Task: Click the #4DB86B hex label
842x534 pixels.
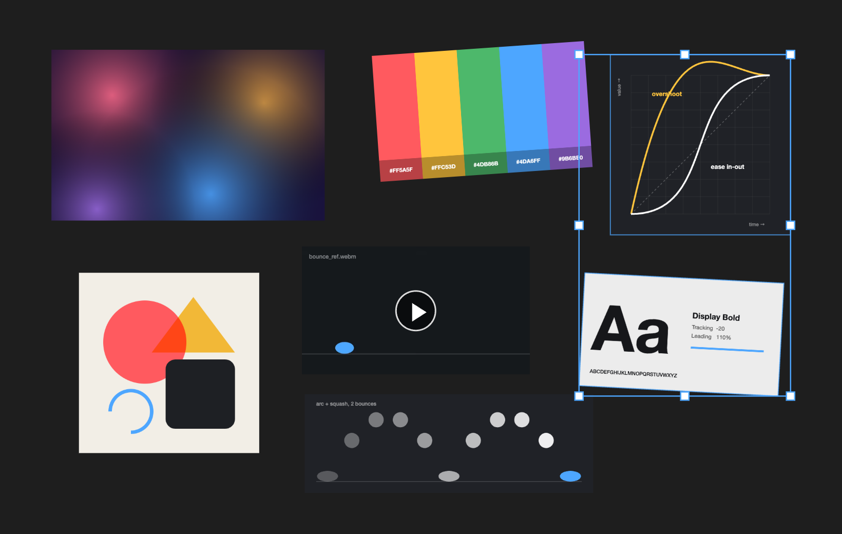Action: 486,164
